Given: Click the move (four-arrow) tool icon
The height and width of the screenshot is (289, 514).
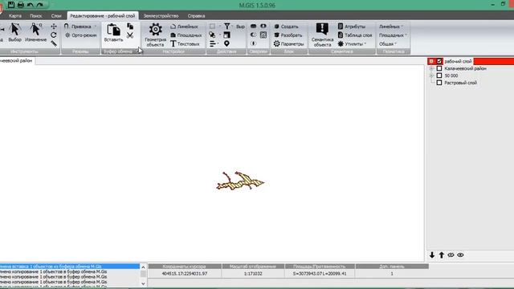Looking at the screenshot, I should point(54,26).
